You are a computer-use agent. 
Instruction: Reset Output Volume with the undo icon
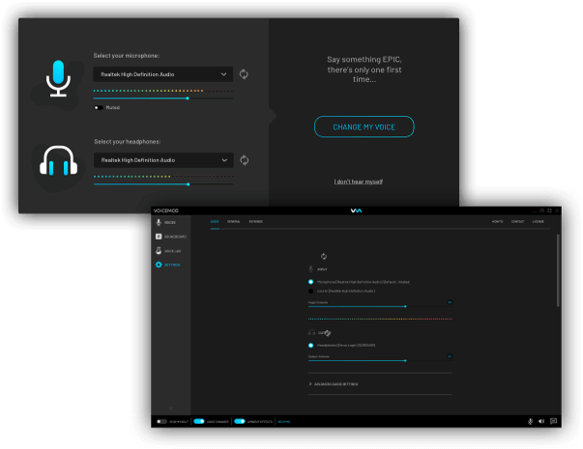450,356
